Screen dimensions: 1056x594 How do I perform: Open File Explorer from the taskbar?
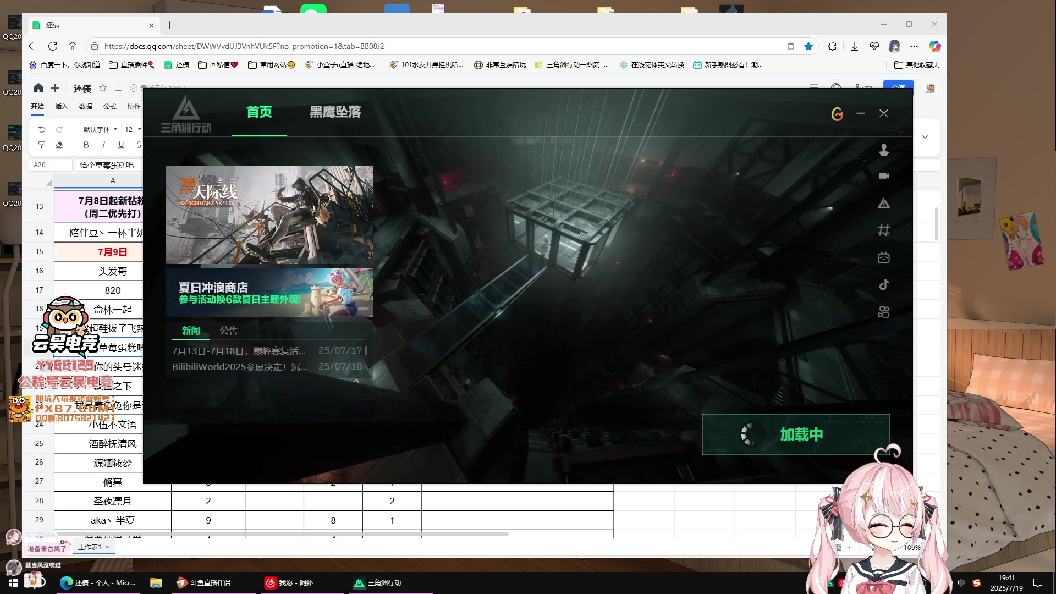pyautogui.click(x=156, y=582)
